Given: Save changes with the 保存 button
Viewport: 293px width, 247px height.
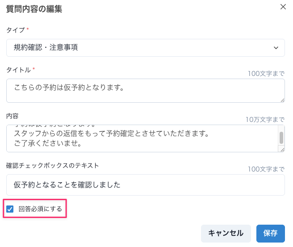Looking at the screenshot, I should [x=270, y=233].
